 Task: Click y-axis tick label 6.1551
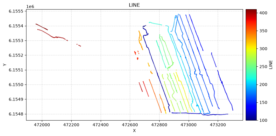(x=16, y=70)
